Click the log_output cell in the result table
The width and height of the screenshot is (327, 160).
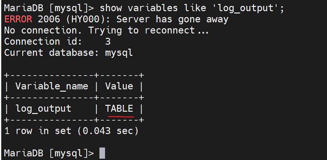43,108
